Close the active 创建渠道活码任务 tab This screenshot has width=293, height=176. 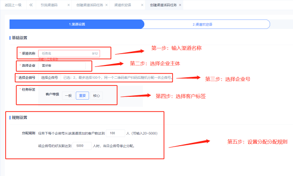point(180,5)
